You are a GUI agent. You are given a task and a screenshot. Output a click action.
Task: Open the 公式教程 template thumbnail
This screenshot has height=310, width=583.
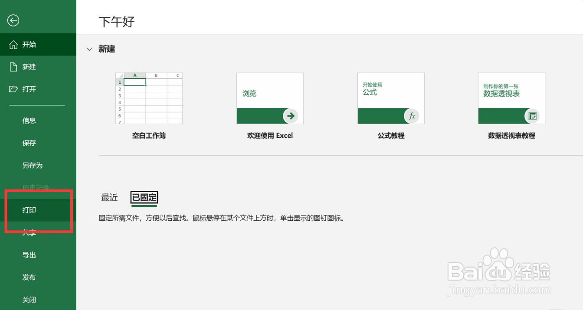click(x=391, y=98)
